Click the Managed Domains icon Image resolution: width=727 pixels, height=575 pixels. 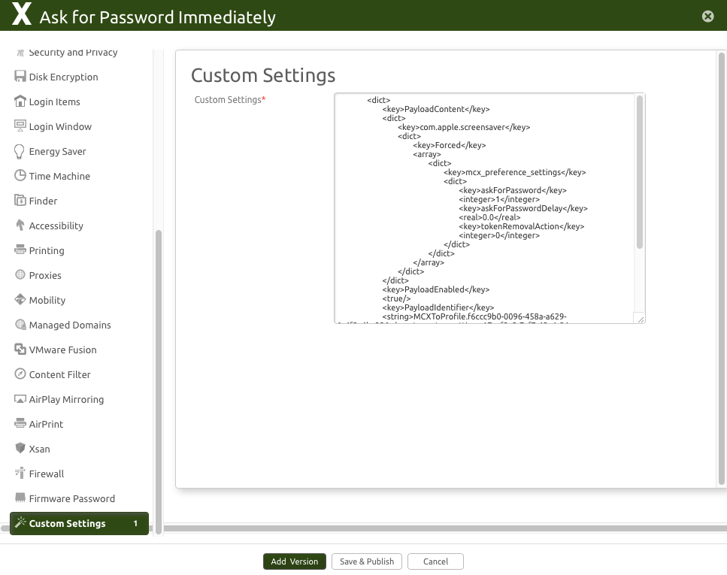pos(20,325)
